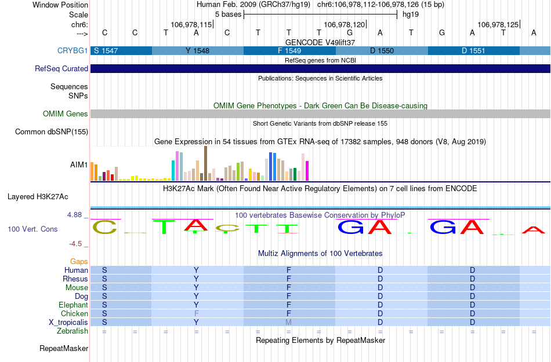Open the RefSeq Curated track label
Image resolution: width=551 pixels, height=362 pixels.
click(61, 68)
